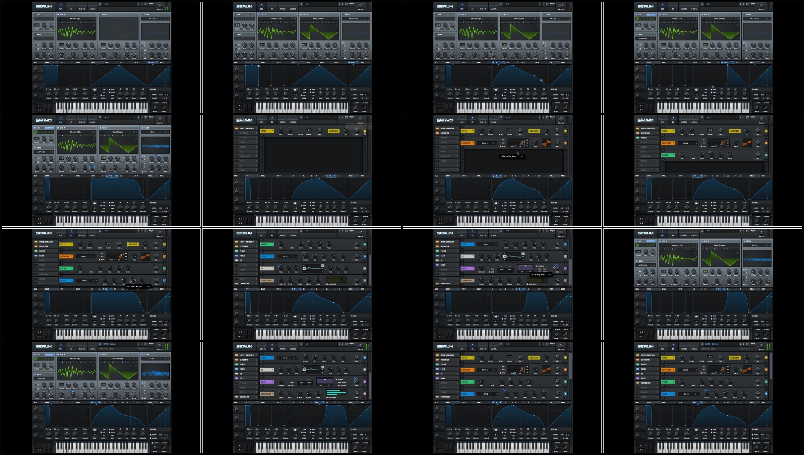The height and width of the screenshot is (455, 804).
Task: Click the LFO curve graph in row 3's first frame
Action: [119, 302]
